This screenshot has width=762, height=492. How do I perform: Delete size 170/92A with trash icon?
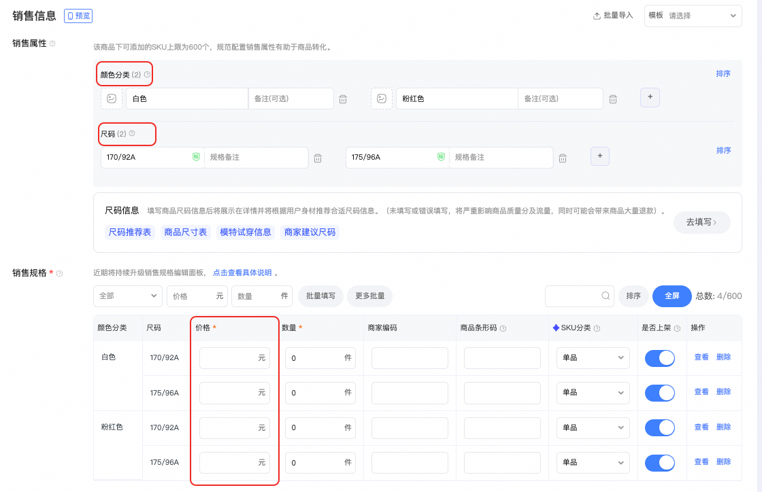(318, 158)
